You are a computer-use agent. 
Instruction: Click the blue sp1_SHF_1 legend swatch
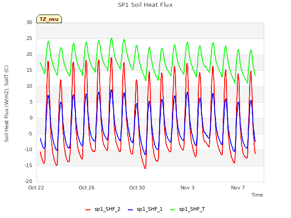pos(130,210)
